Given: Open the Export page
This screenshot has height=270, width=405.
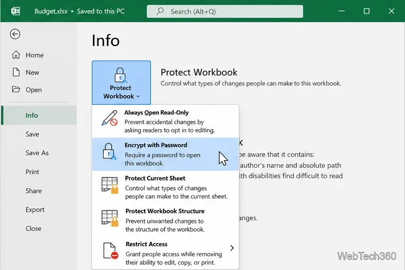Looking at the screenshot, I should [35, 210].
